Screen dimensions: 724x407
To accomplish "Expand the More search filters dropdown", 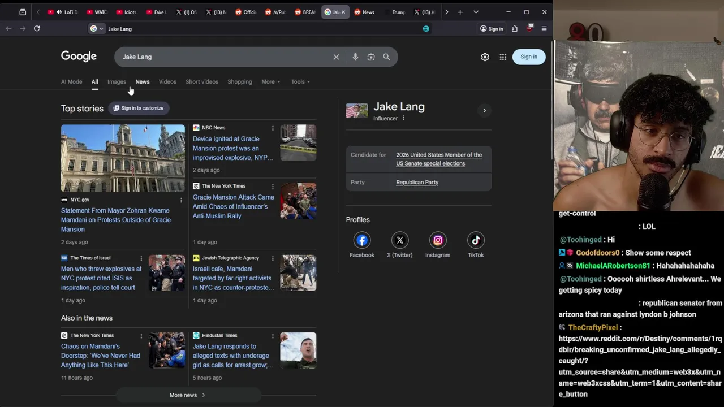I will point(270,81).
